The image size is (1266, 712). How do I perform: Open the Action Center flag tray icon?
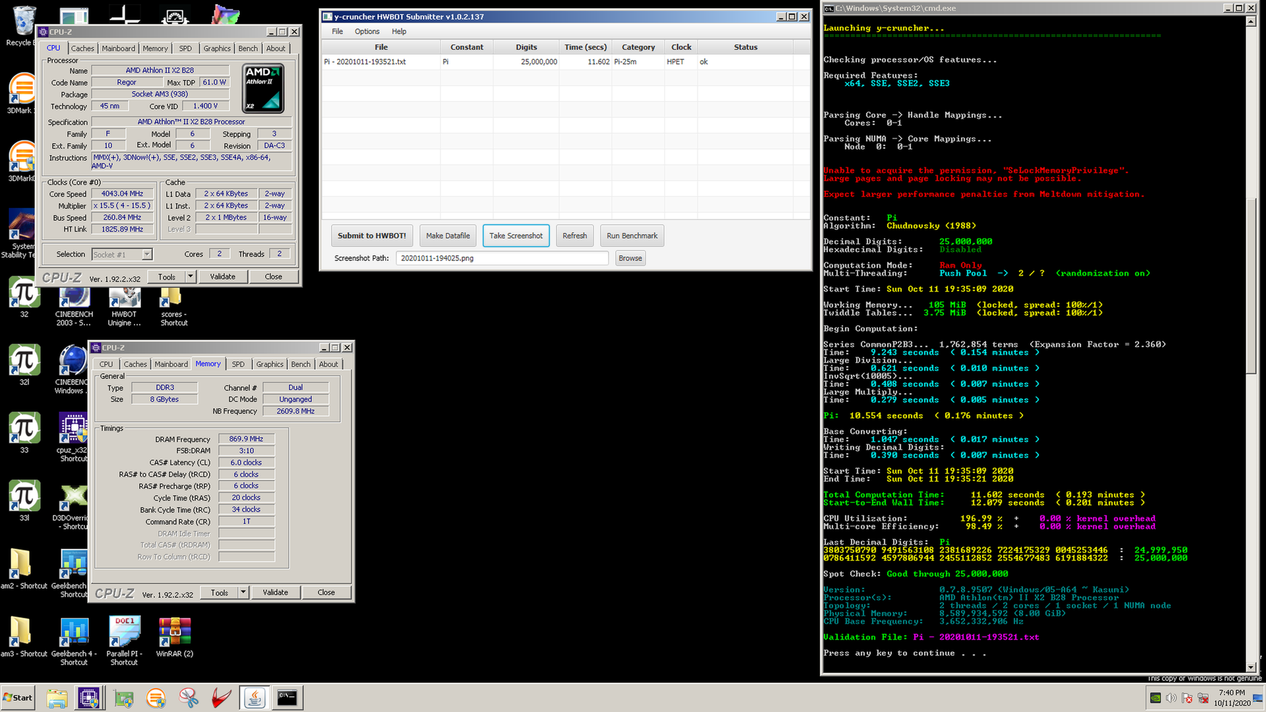point(1187,698)
